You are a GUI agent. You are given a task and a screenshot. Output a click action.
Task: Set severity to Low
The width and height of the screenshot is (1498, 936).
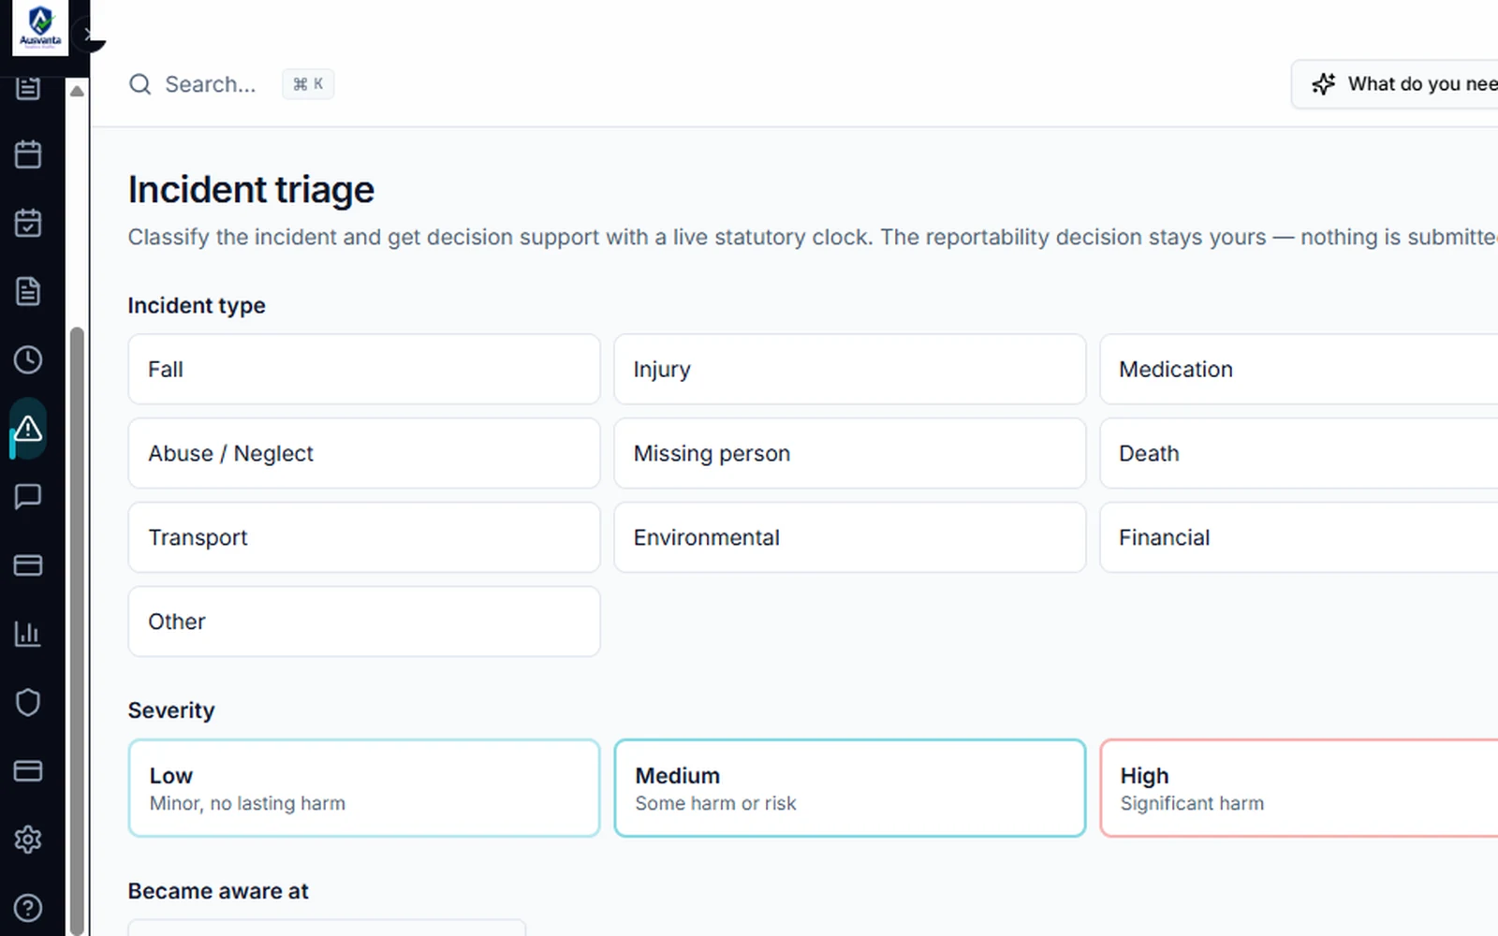364,788
